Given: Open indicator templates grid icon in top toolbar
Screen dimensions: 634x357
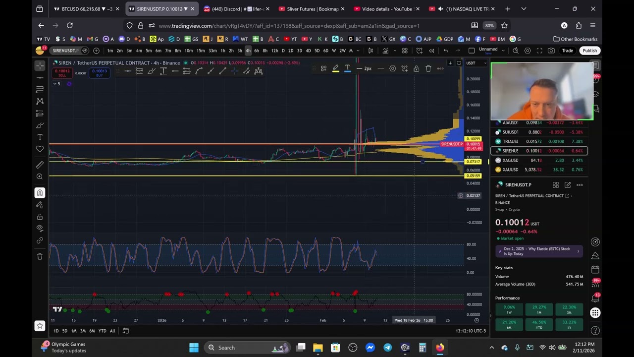Looking at the screenshot, I should pyautogui.click(x=405, y=51).
